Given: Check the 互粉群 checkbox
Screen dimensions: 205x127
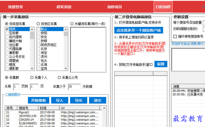Looking at the screenshot, I should pyautogui.click(x=7, y=33).
